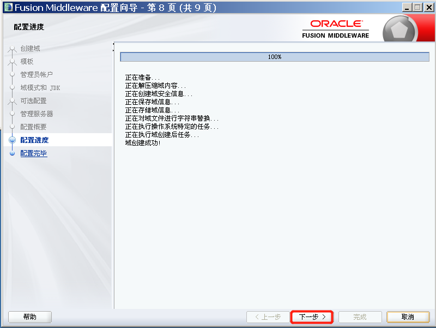Select the 配置概要 step
Screen dimensions: 436x328
(33, 127)
